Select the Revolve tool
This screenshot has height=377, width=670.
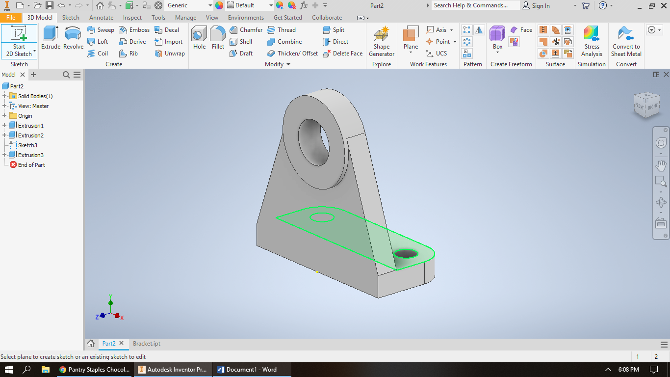73,38
